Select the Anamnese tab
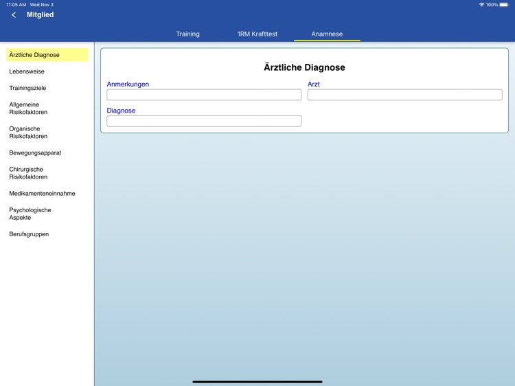 (x=327, y=34)
